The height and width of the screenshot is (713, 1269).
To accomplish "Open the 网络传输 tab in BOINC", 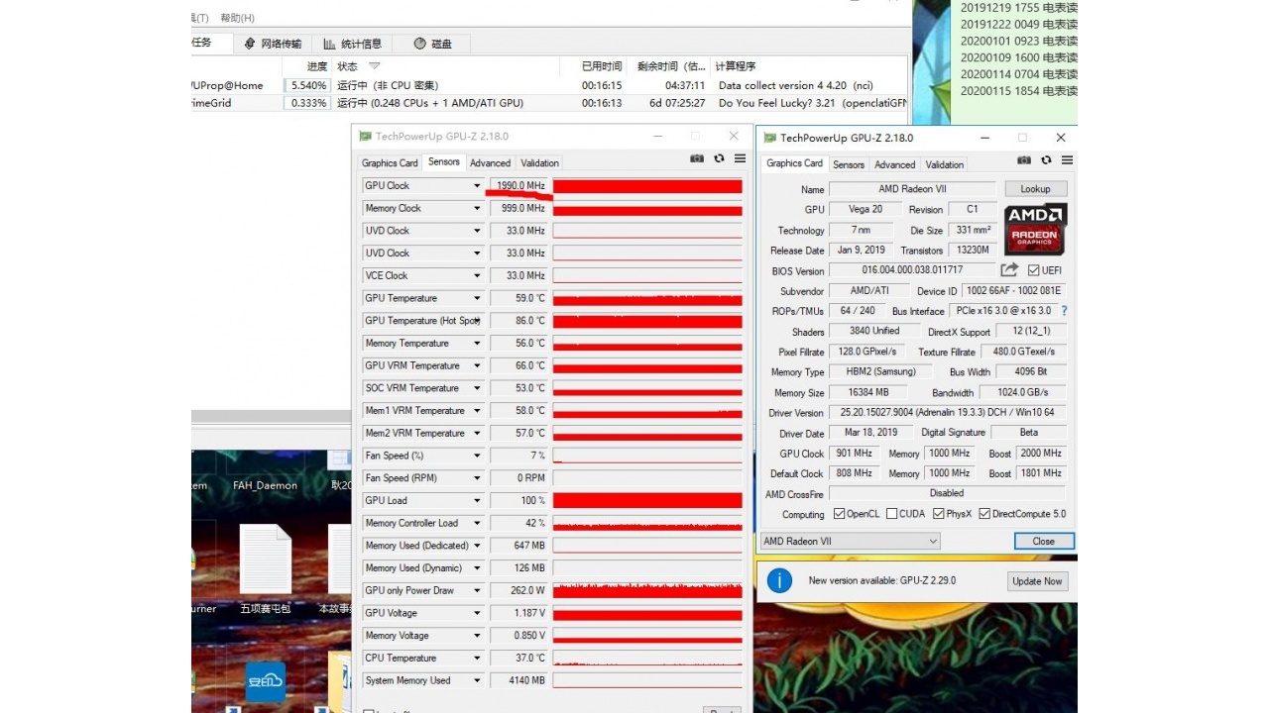I will click(x=272, y=44).
